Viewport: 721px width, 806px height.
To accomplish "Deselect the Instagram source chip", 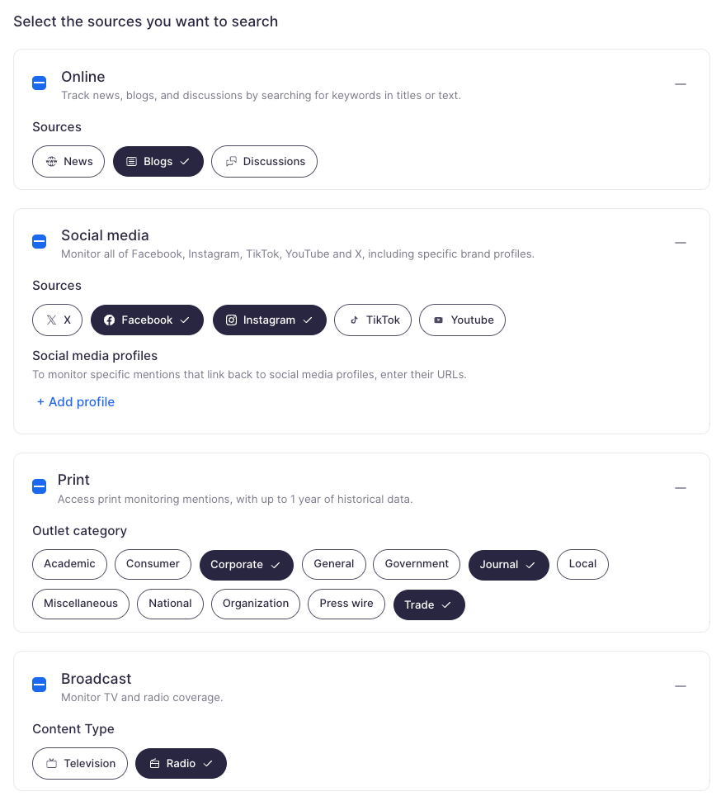I will coord(269,320).
